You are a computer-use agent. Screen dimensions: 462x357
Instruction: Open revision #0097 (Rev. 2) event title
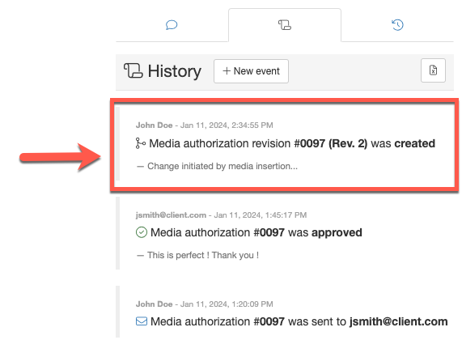point(292,143)
